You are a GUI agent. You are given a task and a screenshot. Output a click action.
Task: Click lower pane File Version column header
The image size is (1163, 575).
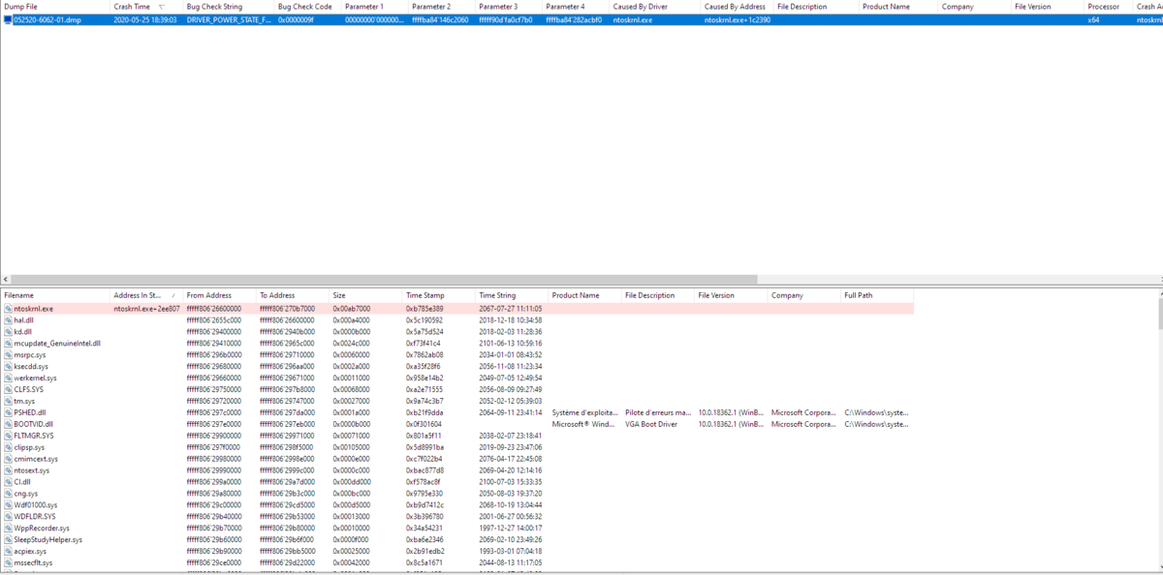[732, 295]
